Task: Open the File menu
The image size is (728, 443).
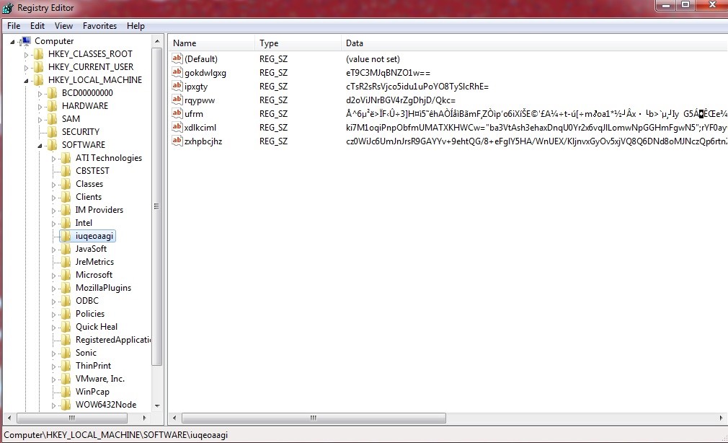Action: (x=14, y=26)
